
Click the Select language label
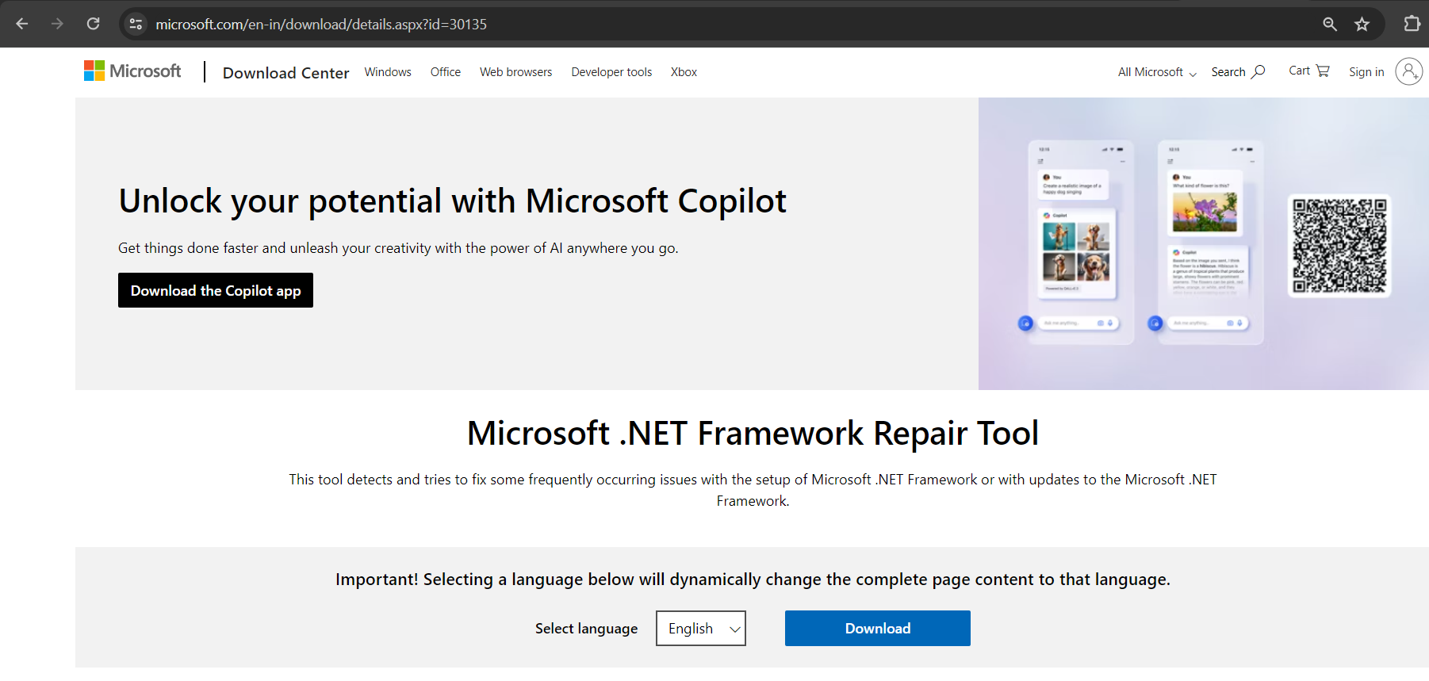586,629
